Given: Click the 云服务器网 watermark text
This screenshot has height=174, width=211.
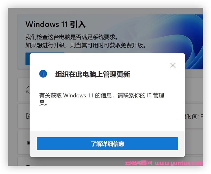Looking at the screenshot, I should click(x=138, y=163).
